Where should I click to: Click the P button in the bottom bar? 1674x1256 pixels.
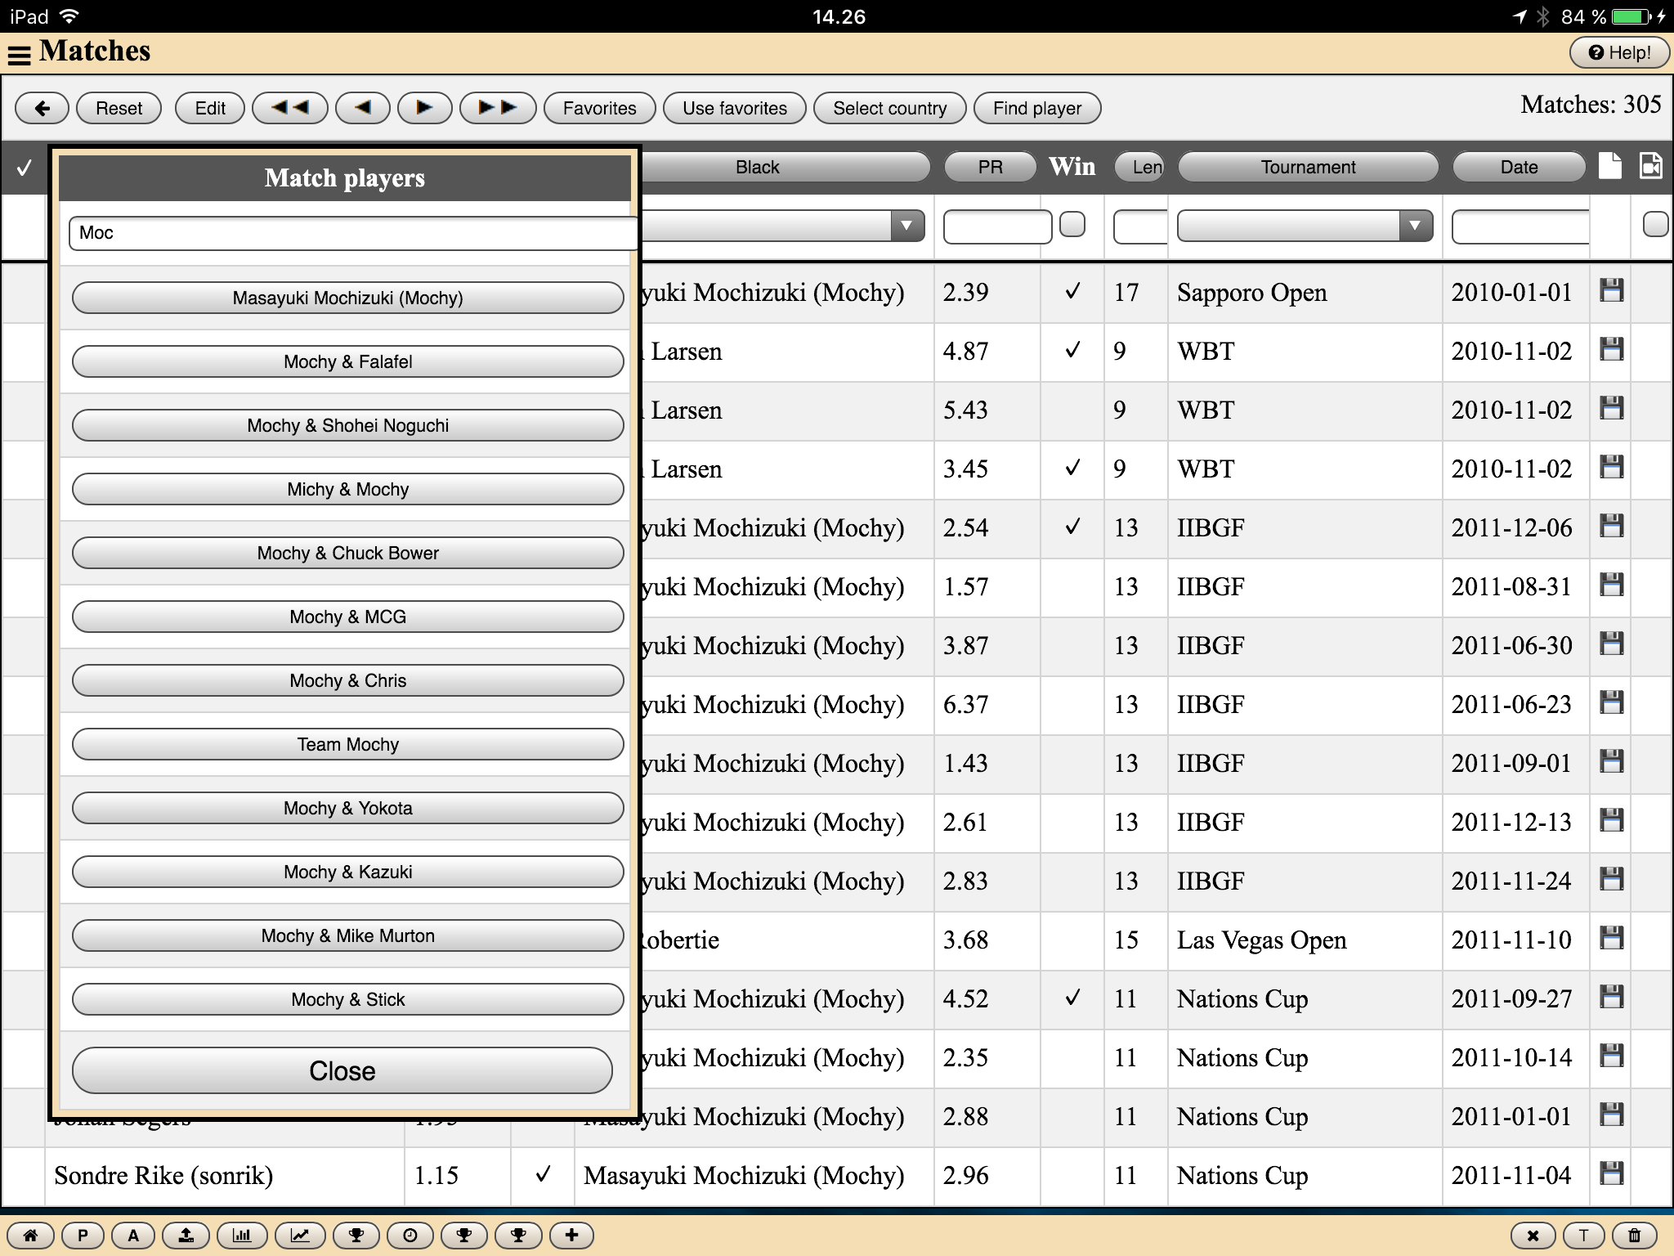pos(82,1236)
